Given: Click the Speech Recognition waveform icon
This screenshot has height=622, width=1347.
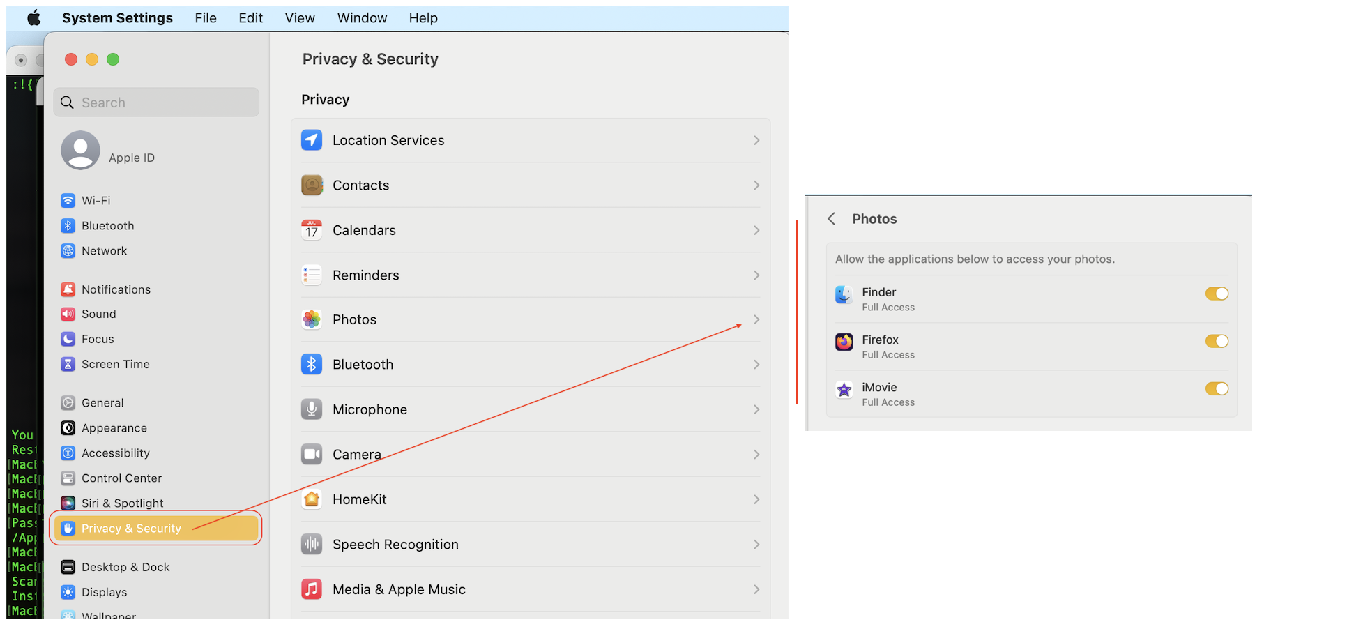Looking at the screenshot, I should 312,545.
